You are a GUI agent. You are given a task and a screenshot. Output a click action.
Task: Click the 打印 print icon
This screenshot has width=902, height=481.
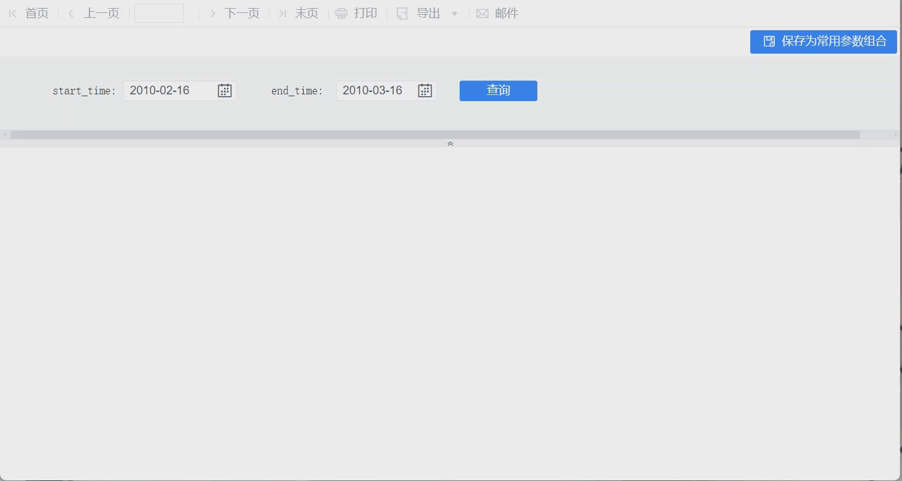tap(341, 13)
